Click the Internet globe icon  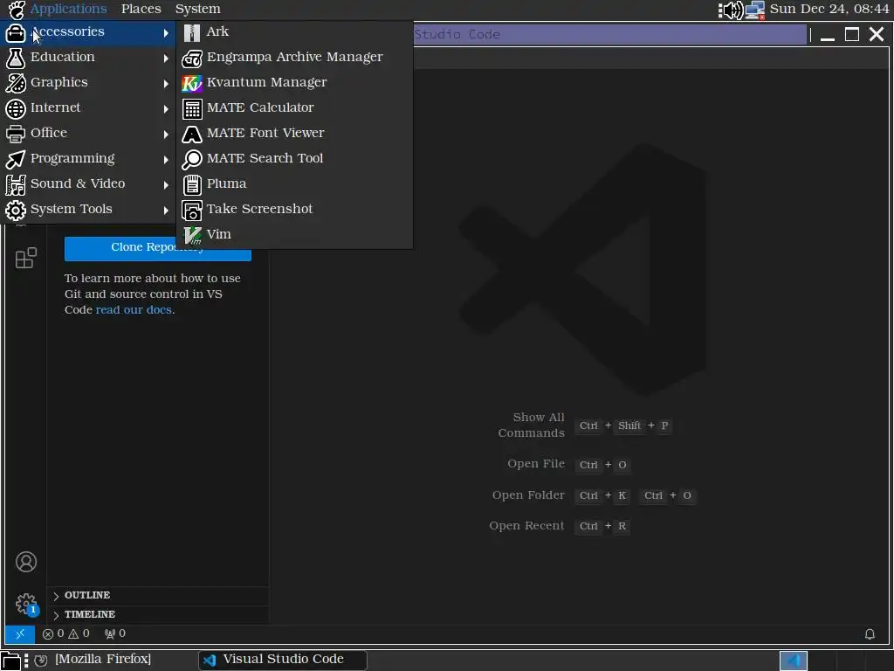pyautogui.click(x=16, y=108)
